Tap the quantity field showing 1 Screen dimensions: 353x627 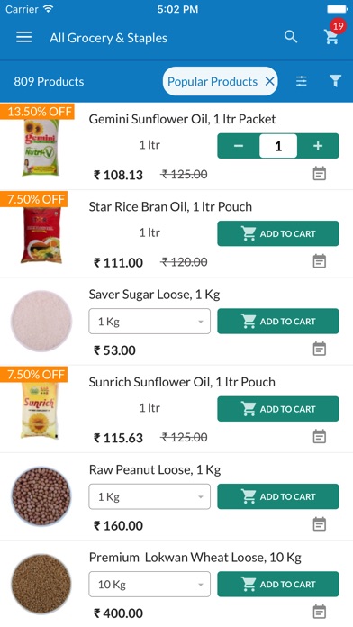point(278,146)
